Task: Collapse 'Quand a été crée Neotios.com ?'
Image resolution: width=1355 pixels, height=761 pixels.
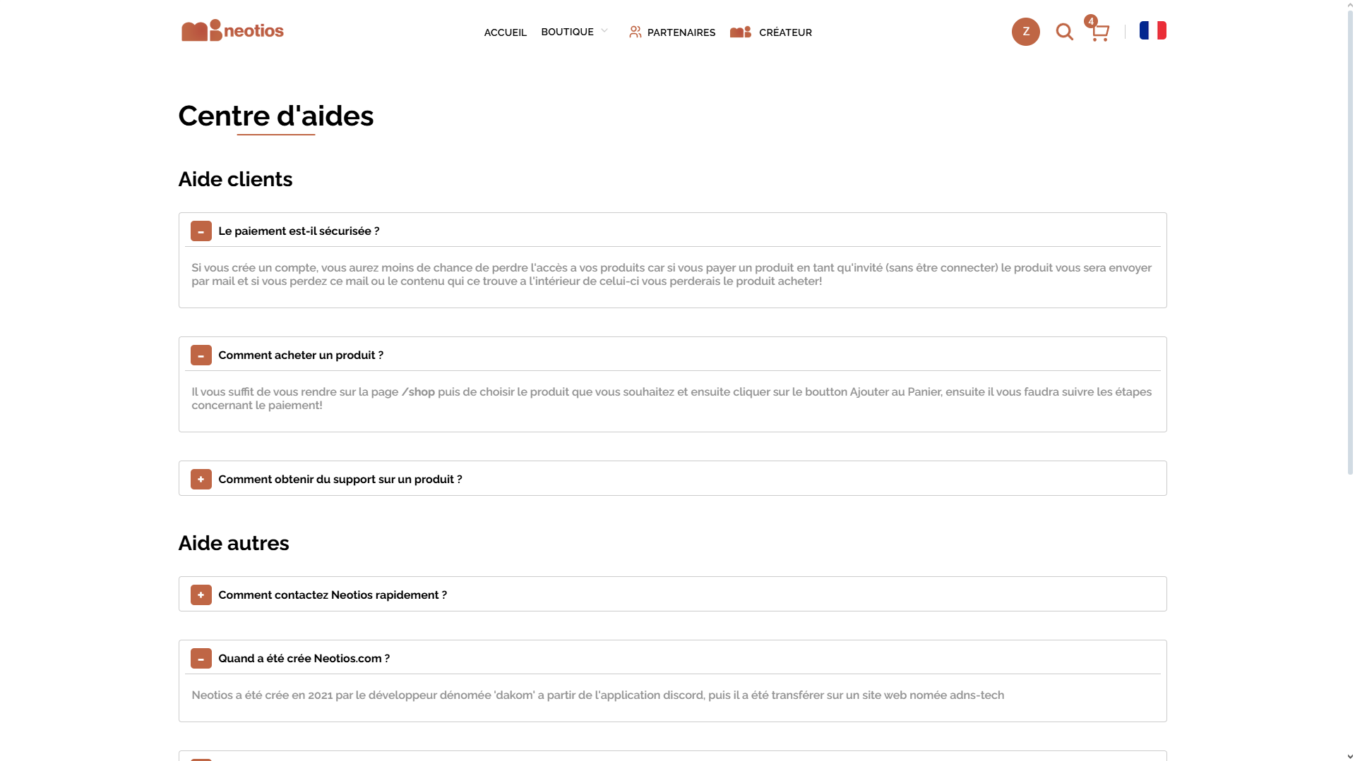Action: (x=201, y=658)
